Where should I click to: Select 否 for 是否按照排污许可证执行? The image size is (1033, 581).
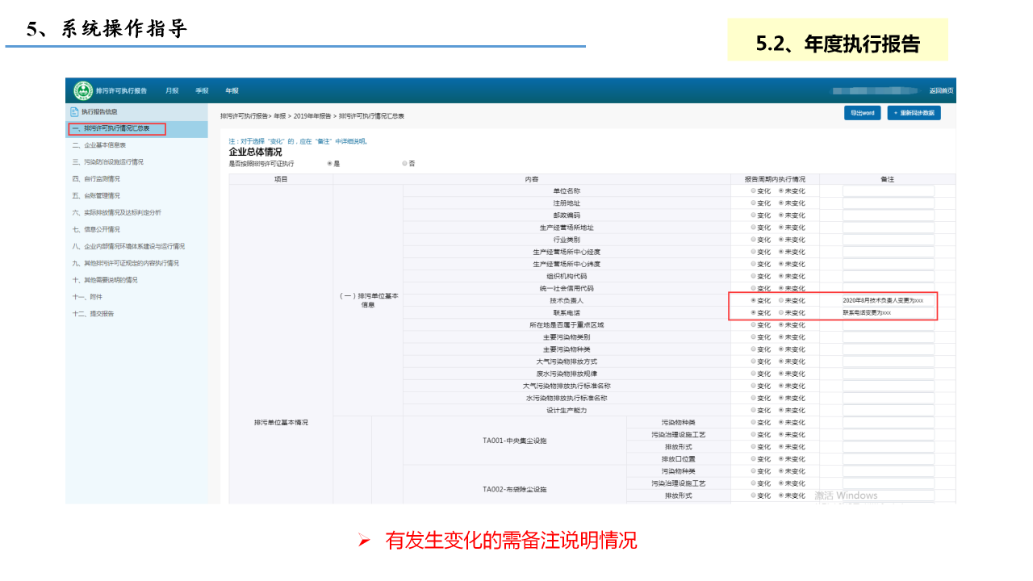pos(404,164)
